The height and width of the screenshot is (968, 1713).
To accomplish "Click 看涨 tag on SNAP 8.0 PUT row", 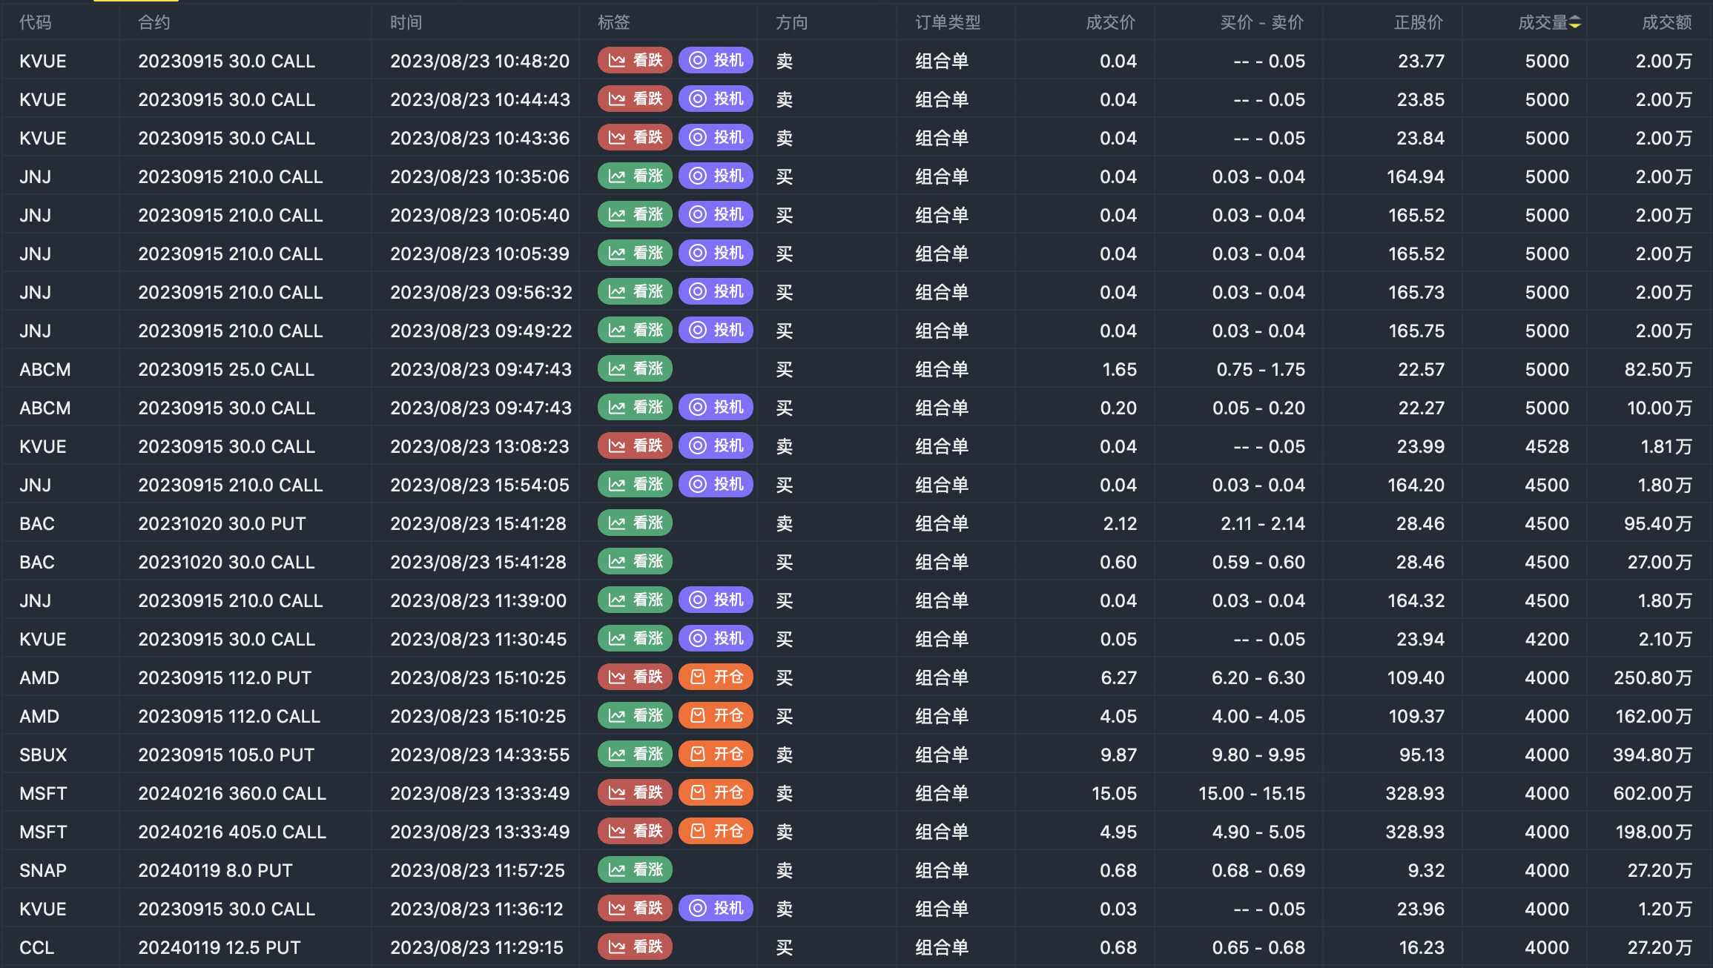I will [x=635, y=870].
